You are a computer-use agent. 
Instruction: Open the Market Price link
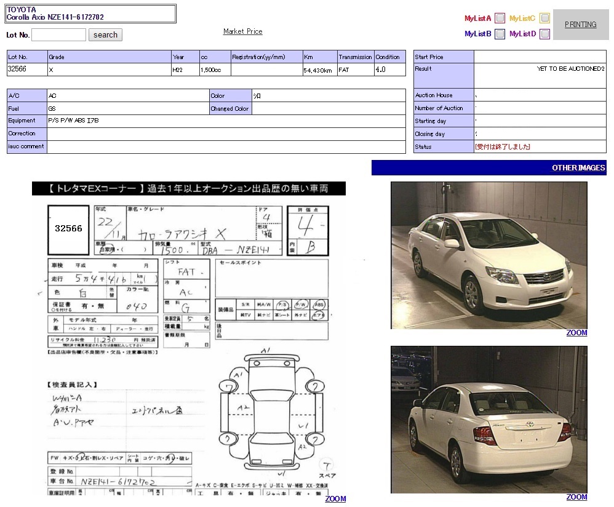(242, 31)
